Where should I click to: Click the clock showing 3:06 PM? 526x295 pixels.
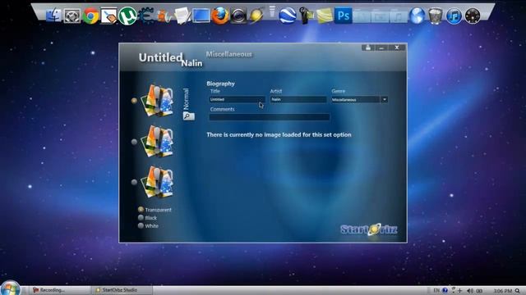tap(502, 291)
